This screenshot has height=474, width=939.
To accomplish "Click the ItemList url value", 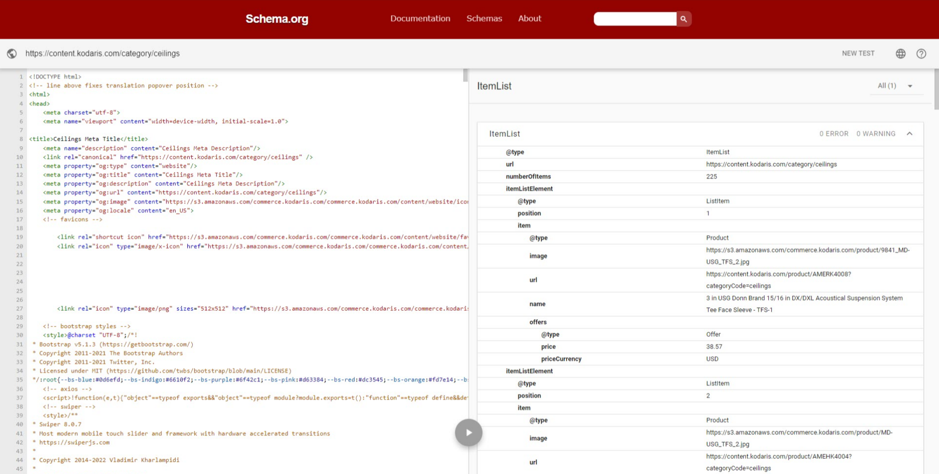I will coord(771,164).
